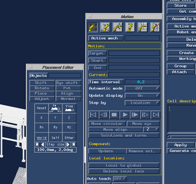Click the View placement icon

click(x=69, y=108)
